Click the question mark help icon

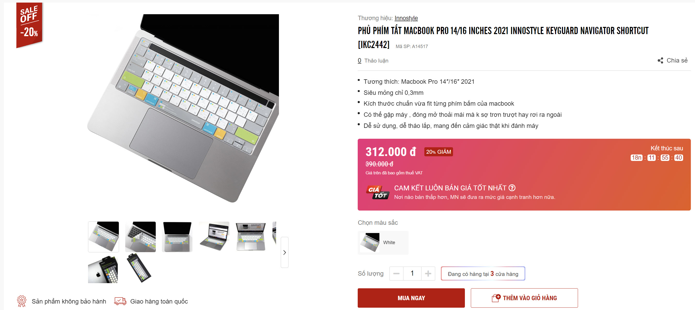pos(512,188)
